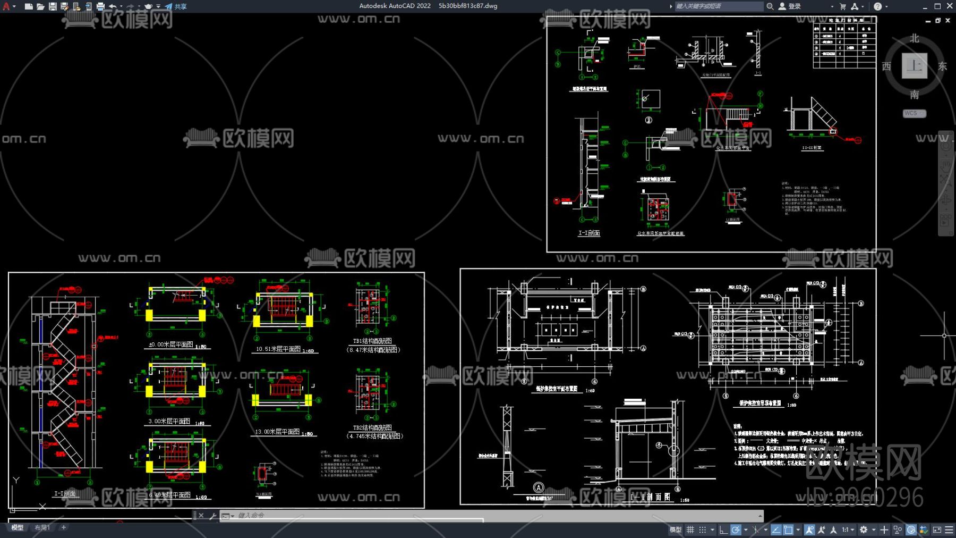
Task: Save the drawing using the floppy disk icon
Action: (53, 6)
